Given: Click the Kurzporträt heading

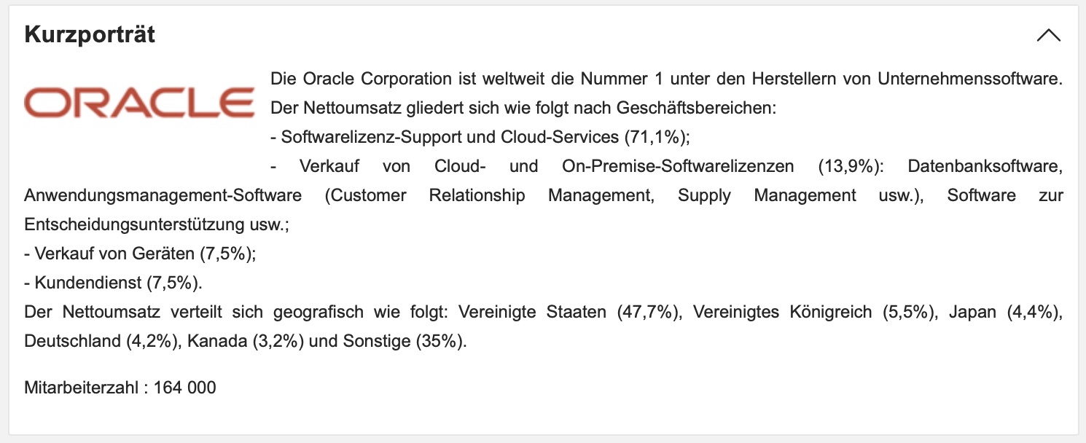Looking at the screenshot, I should click(x=90, y=35).
